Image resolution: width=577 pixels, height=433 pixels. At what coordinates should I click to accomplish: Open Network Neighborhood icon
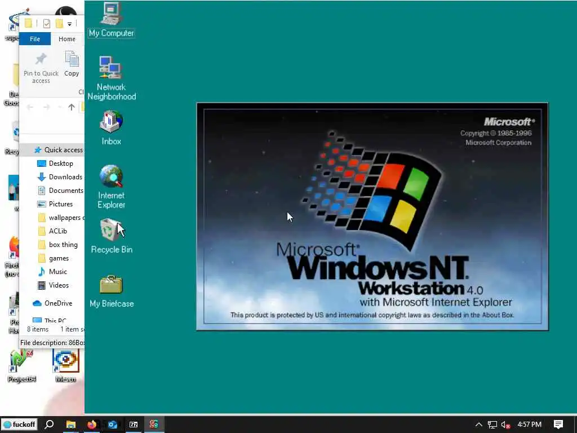[x=111, y=78]
